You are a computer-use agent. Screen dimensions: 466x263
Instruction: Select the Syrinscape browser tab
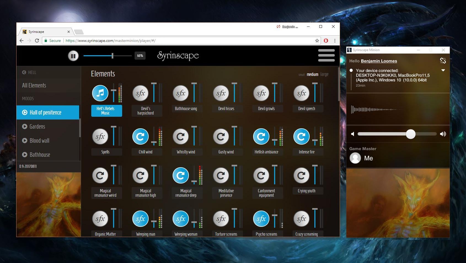click(46, 32)
